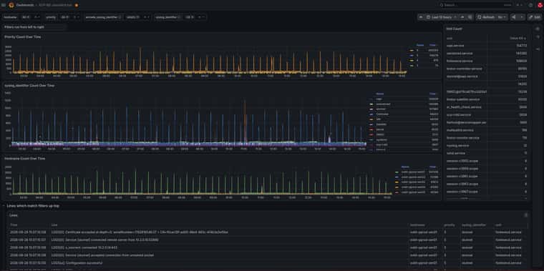Open the Last 12 hours time picker
544x271 pixels.
pyautogui.click(x=442, y=17)
